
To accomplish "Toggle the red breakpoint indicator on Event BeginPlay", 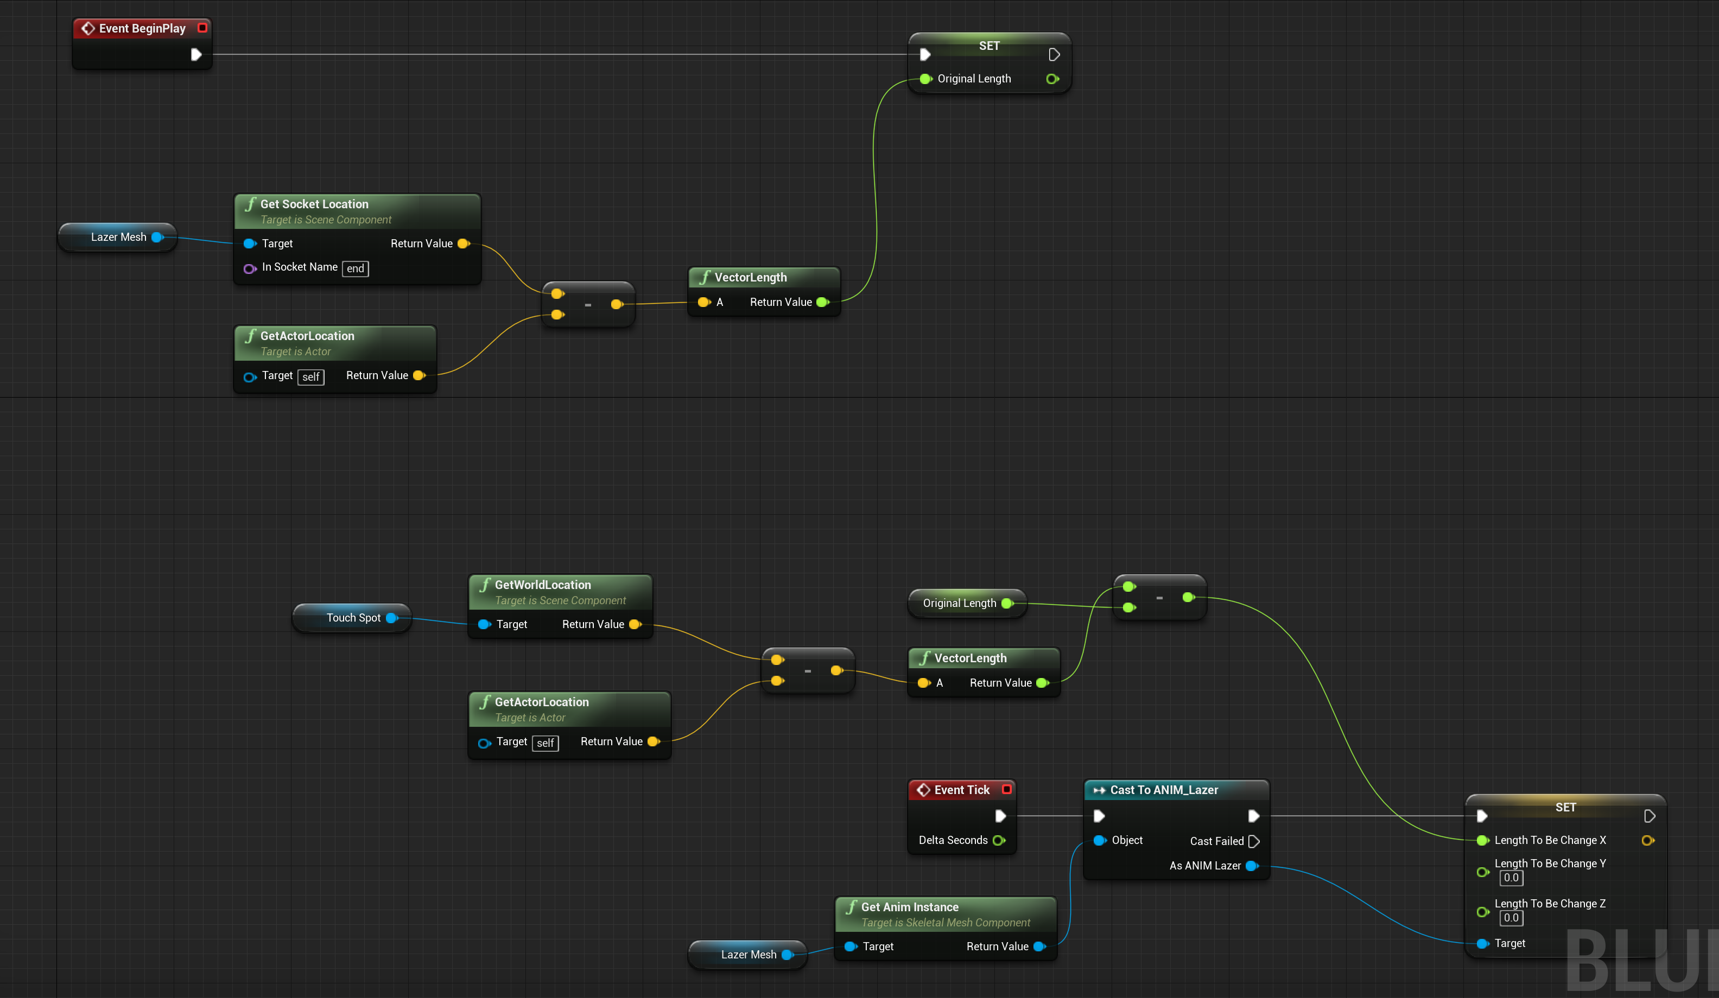I will point(202,28).
